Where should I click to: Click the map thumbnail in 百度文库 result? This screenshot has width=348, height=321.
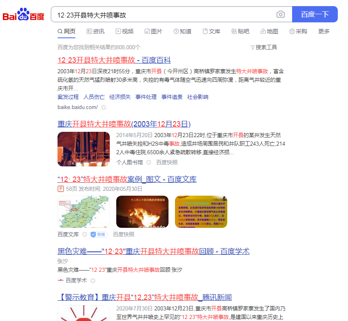(84, 212)
